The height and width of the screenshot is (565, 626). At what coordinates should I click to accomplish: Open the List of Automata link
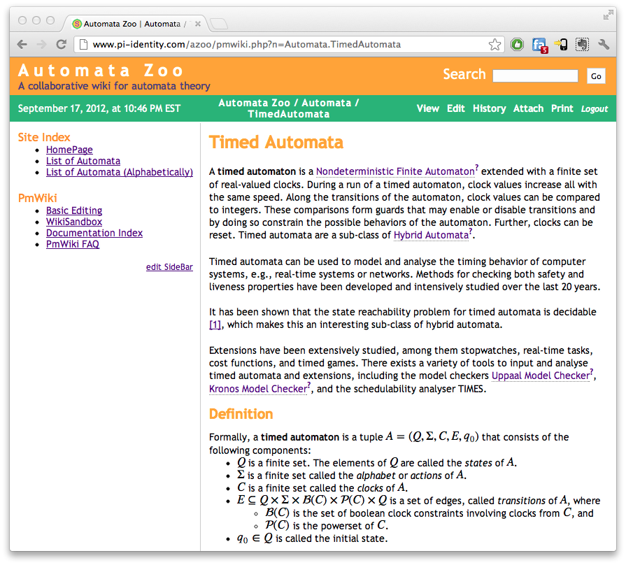[83, 161]
